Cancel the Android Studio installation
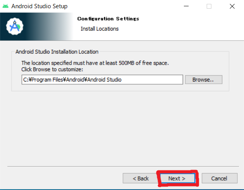The image size is (244, 190). point(219,178)
